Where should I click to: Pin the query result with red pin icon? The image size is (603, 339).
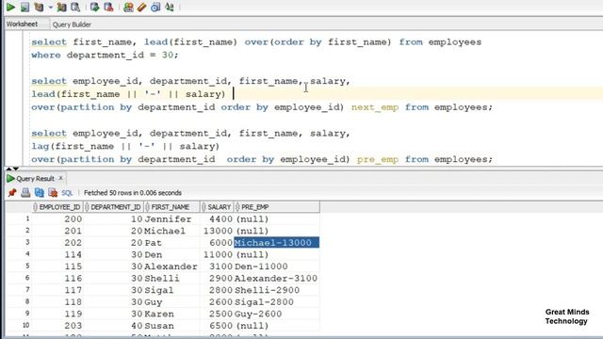[12, 192]
